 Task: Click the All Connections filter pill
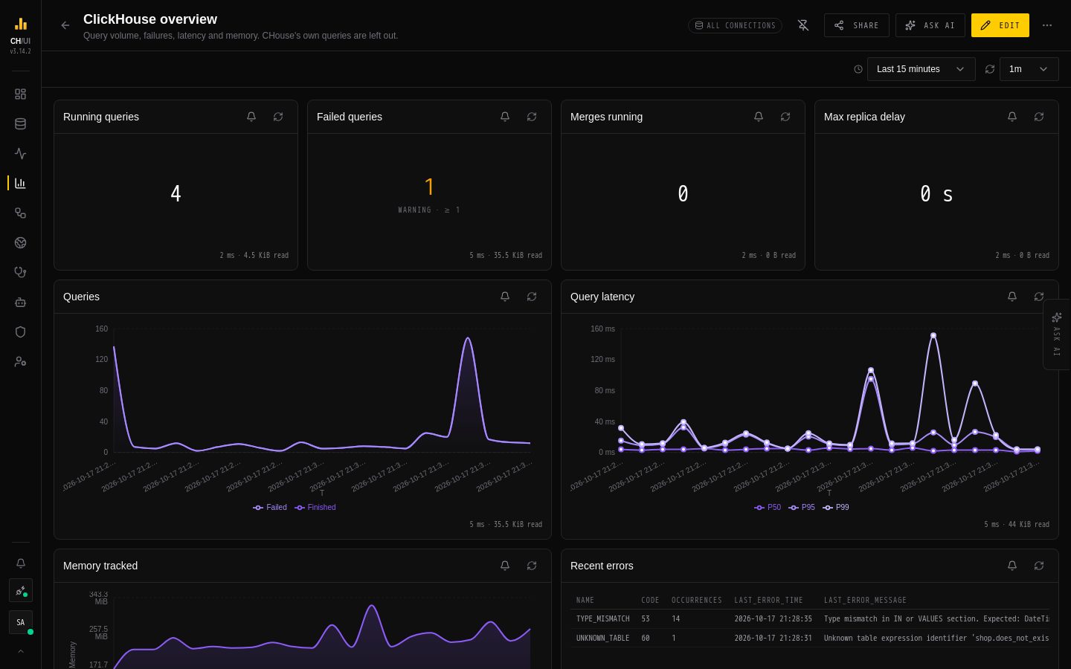pyautogui.click(x=735, y=25)
